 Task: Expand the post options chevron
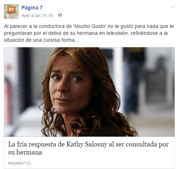(173, 7)
